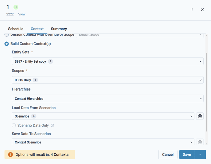Image resolution: width=211 pixels, height=164 pixels.
Task: Enable the Scenario Data Only checkbox
Action: pos(14,126)
